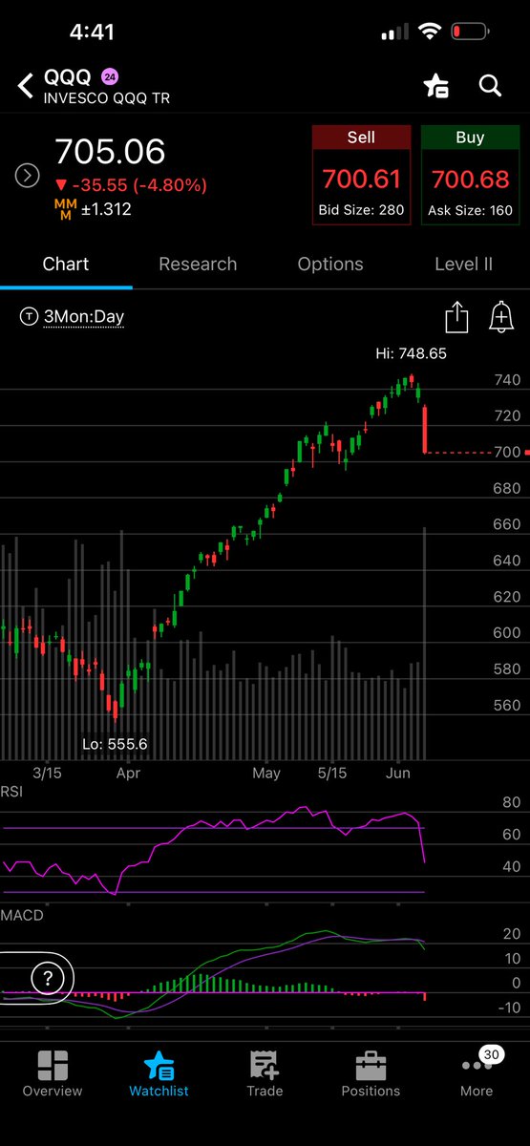The height and width of the screenshot is (1146, 530).
Task: Tap the Sell button at 700.61
Action: pyautogui.click(x=361, y=175)
